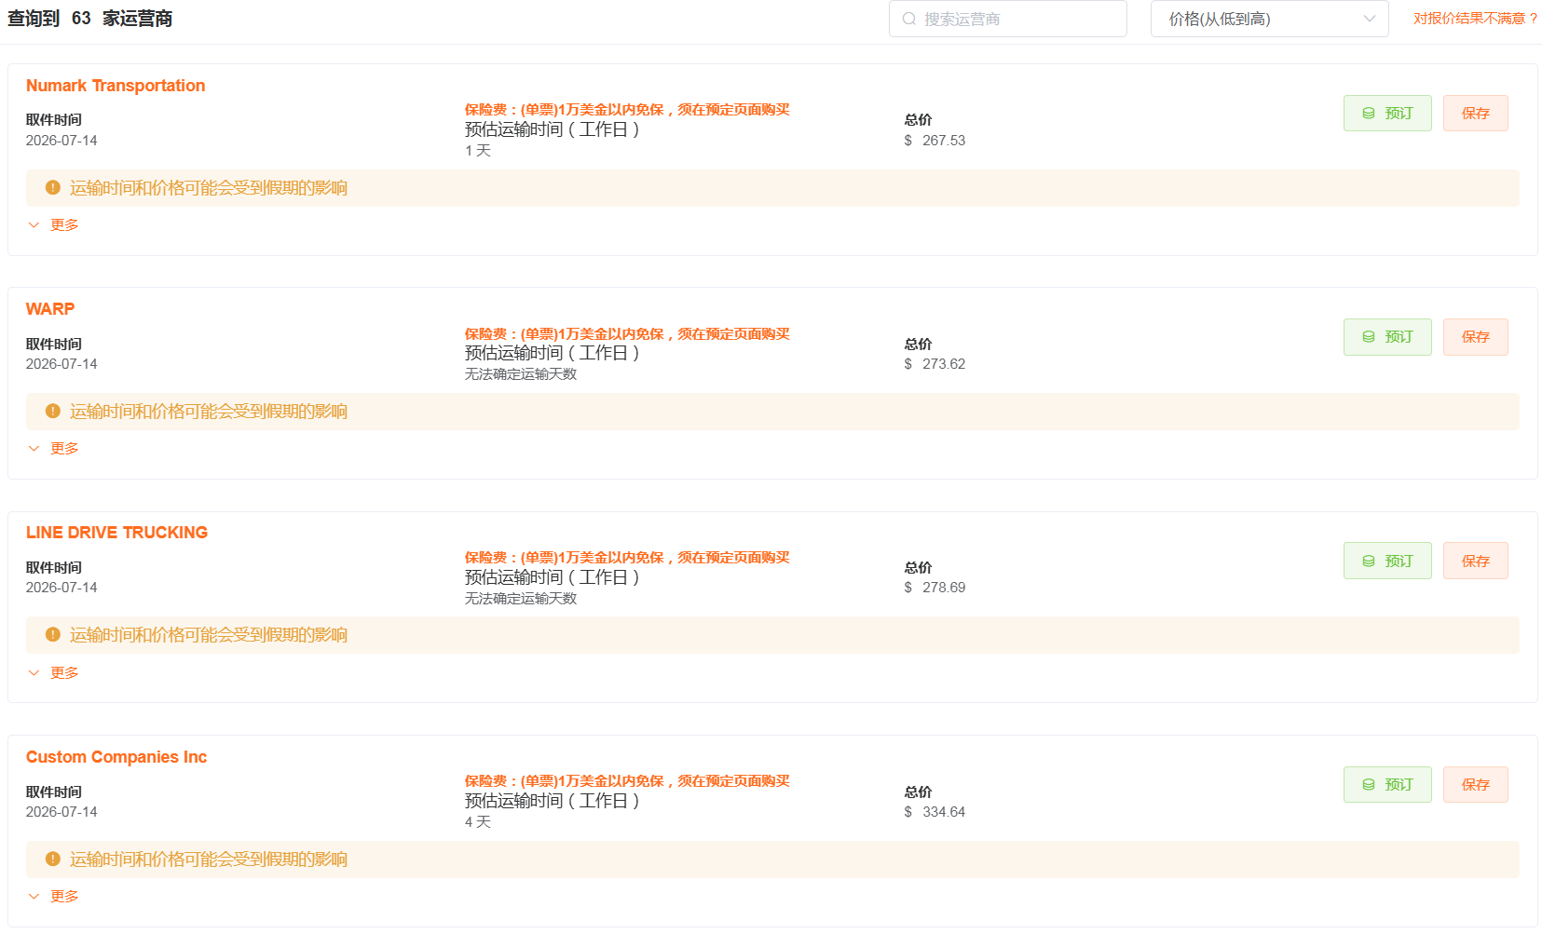
Task: Open the price sort dropdown 价格(从低到高)
Action: tap(1269, 19)
